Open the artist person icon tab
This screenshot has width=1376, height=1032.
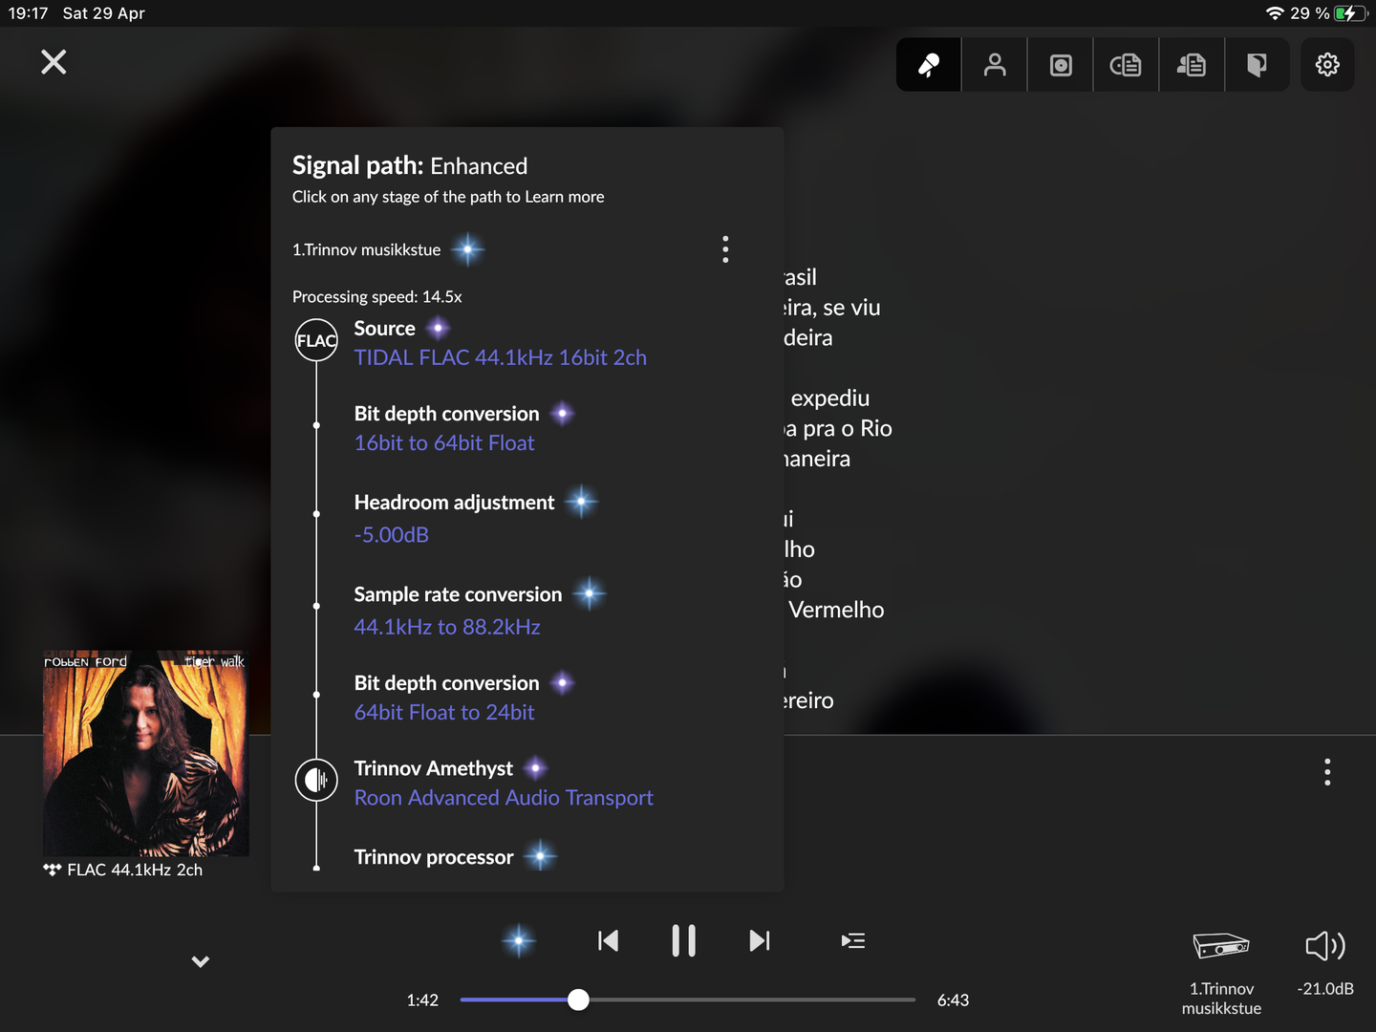click(995, 65)
